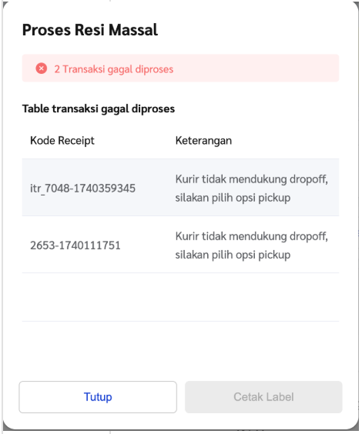
Task: Click receipt code 2653-1740111751
Action: click(75, 245)
